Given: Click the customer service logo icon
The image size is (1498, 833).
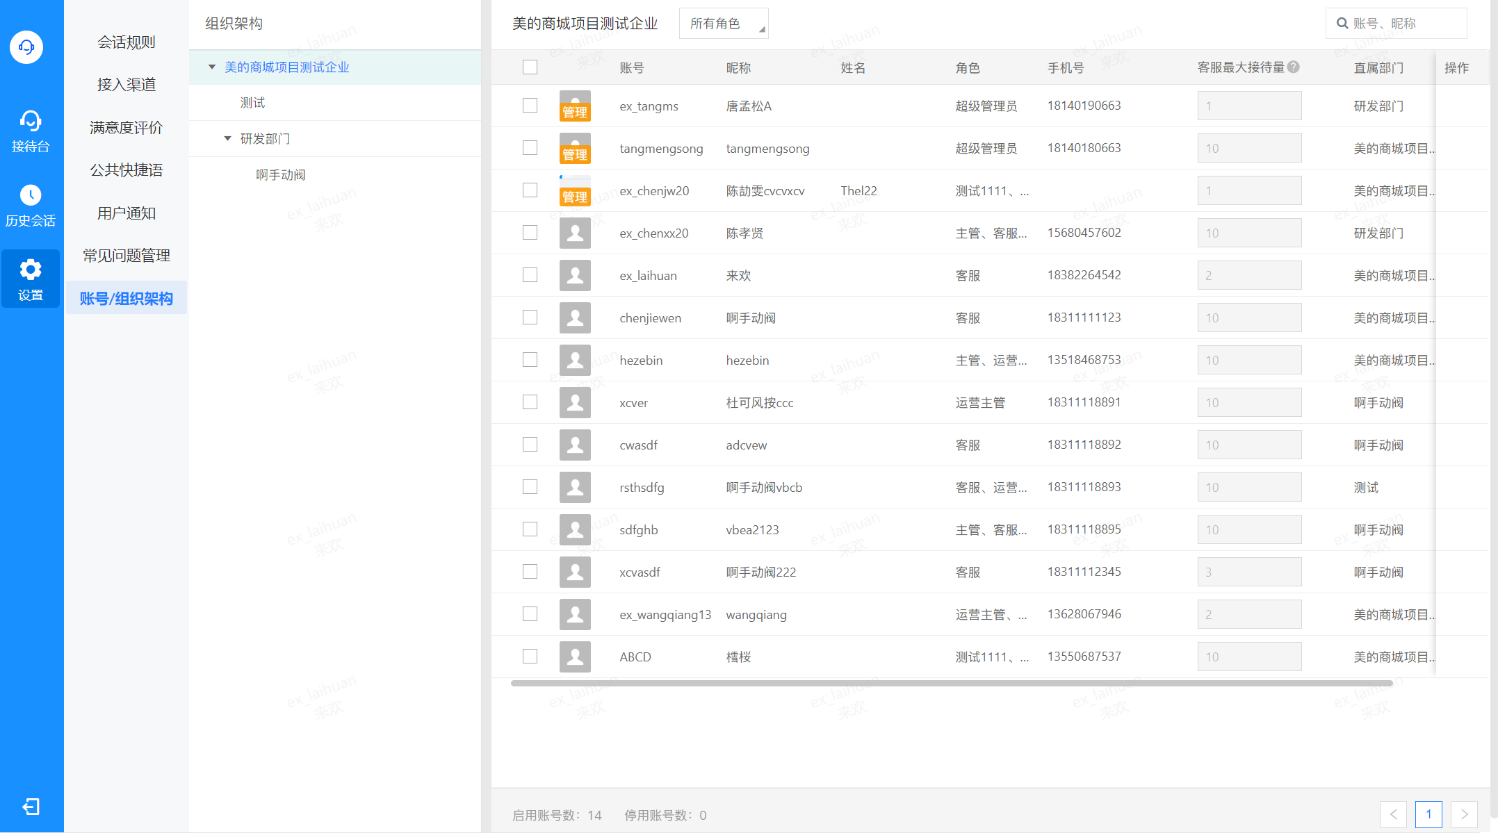Looking at the screenshot, I should point(26,47).
